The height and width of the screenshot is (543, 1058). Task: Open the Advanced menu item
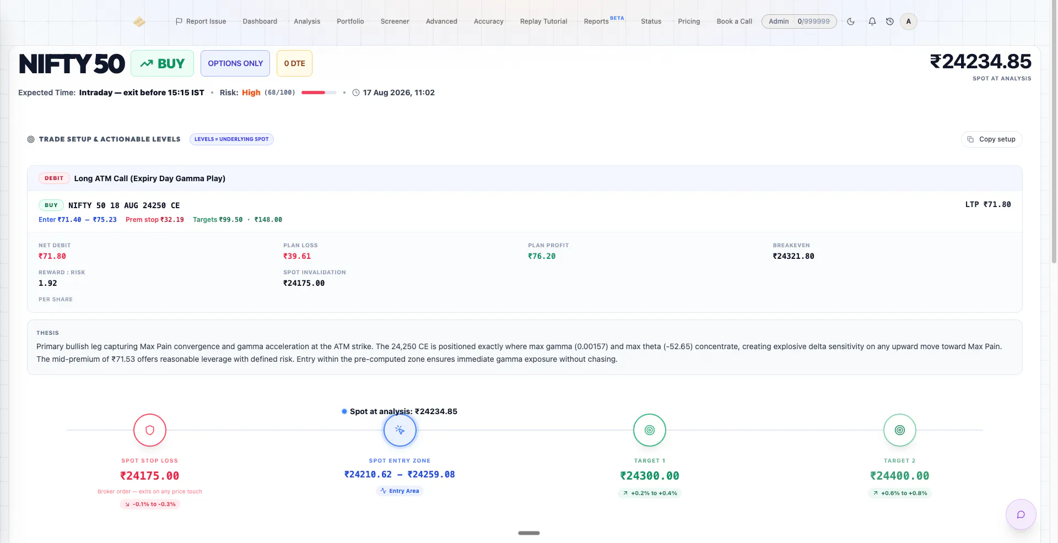coord(441,21)
